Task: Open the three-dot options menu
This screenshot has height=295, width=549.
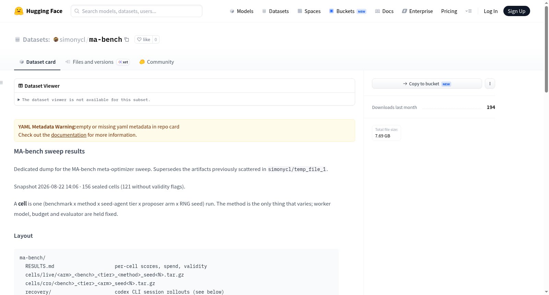Action: click(x=490, y=84)
